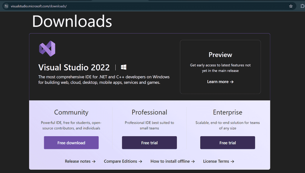
Task: Open the Compare Editions link
Action: [x=123, y=161]
